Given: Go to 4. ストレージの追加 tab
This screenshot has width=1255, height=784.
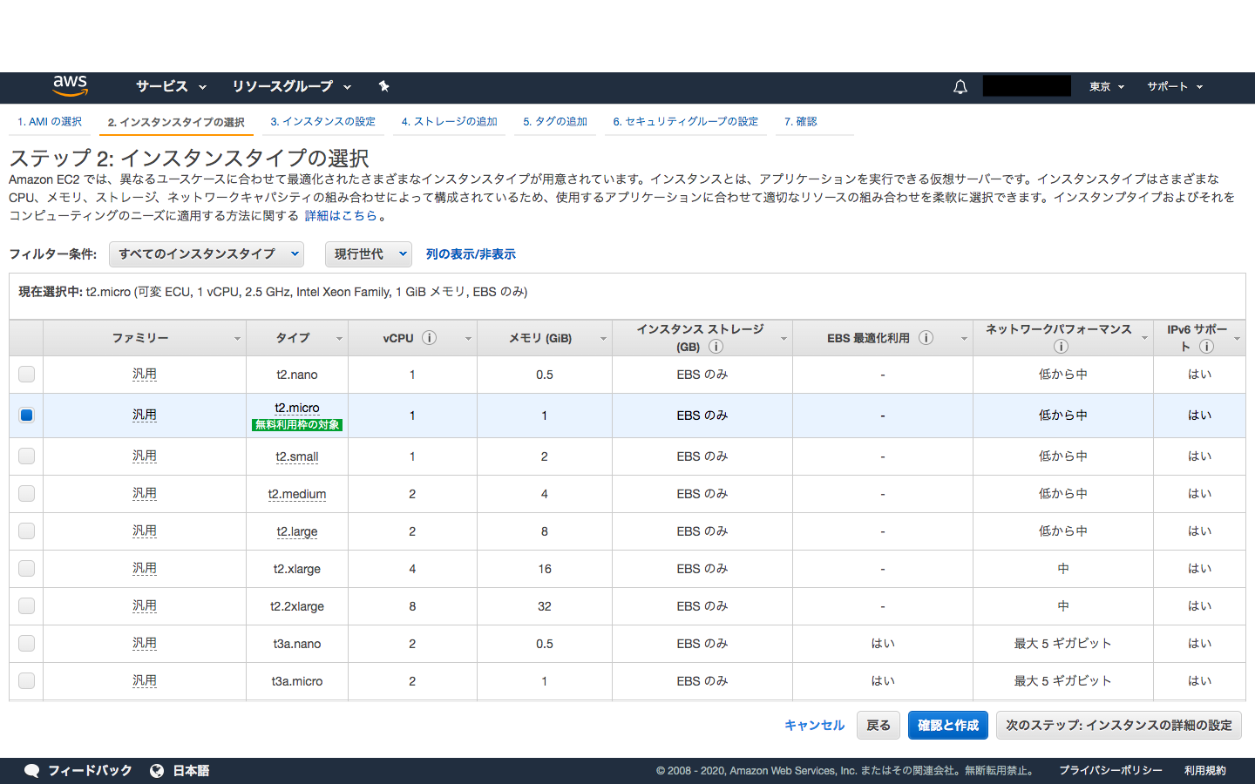Looking at the screenshot, I should pyautogui.click(x=449, y=122).
